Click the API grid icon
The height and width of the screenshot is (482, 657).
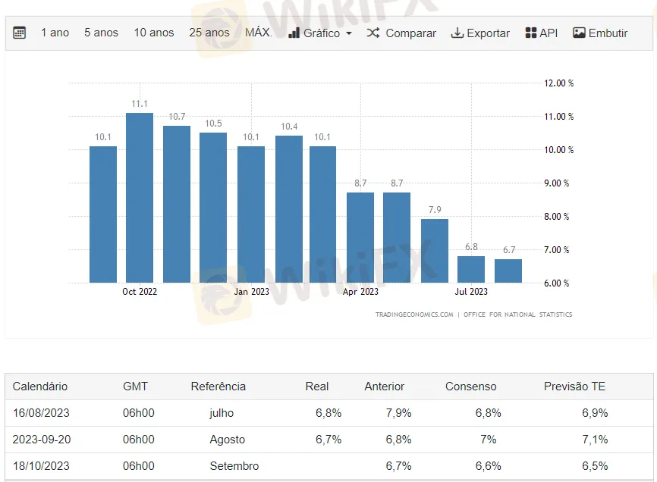coord(531,33)
